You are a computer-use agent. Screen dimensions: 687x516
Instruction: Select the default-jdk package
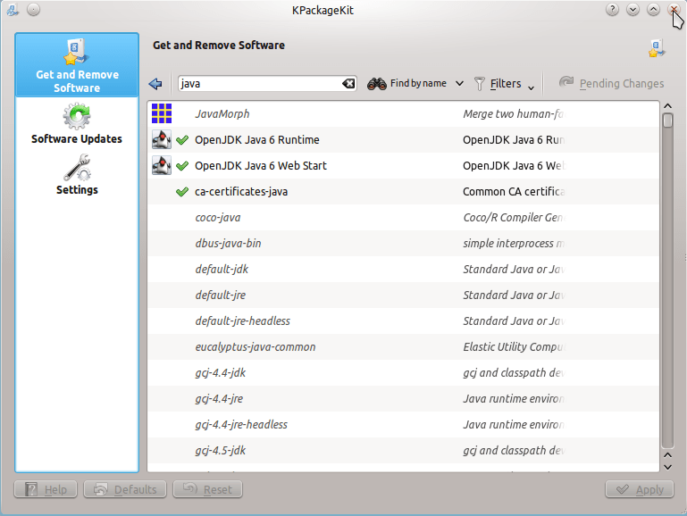point(403,270)
